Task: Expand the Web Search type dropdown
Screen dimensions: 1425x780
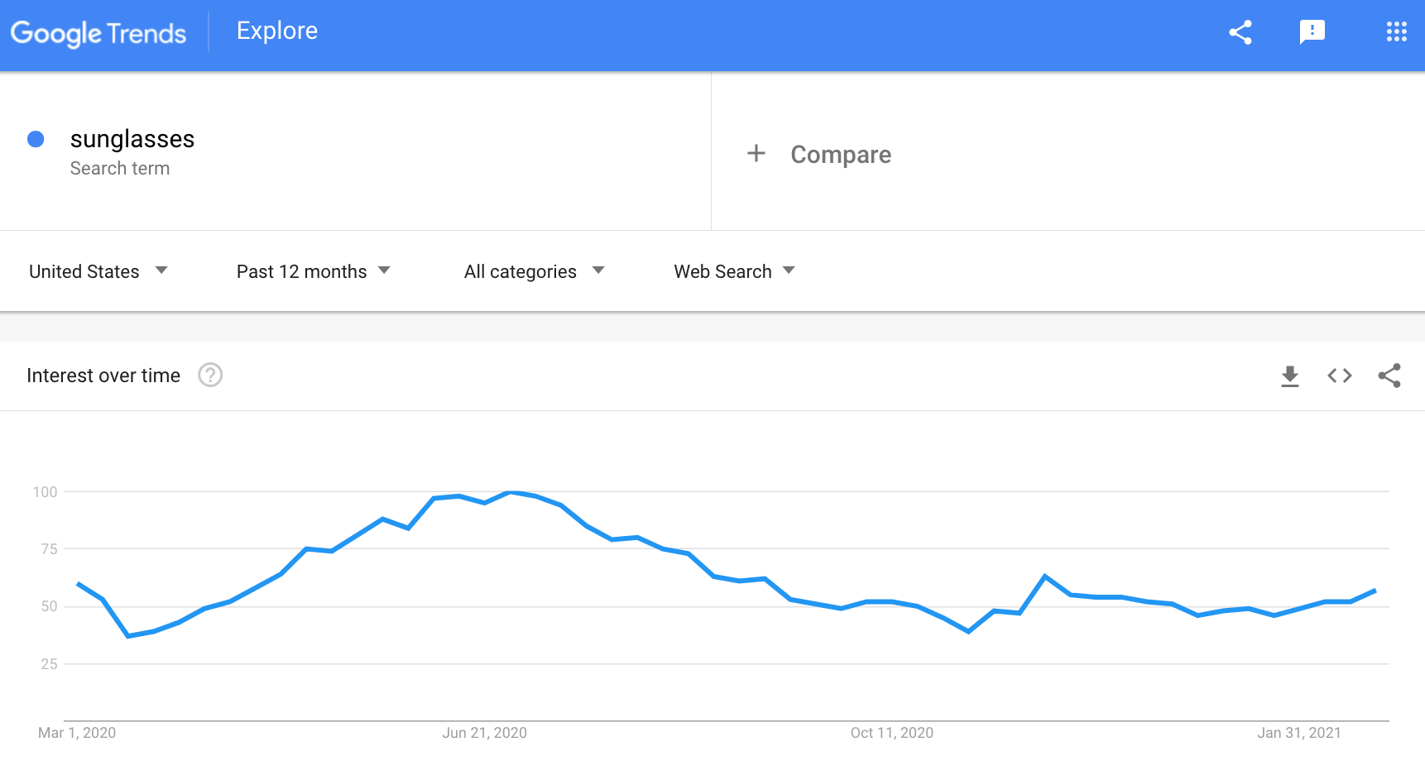Action: [734, 271]
